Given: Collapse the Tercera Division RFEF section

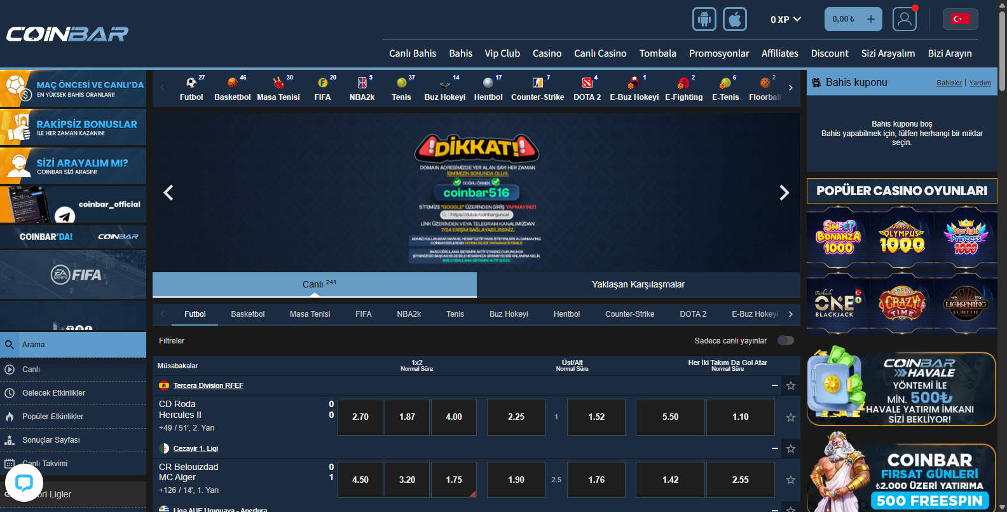Looking at the screenshot, I should pyautogui.click(x=775, y=385).
